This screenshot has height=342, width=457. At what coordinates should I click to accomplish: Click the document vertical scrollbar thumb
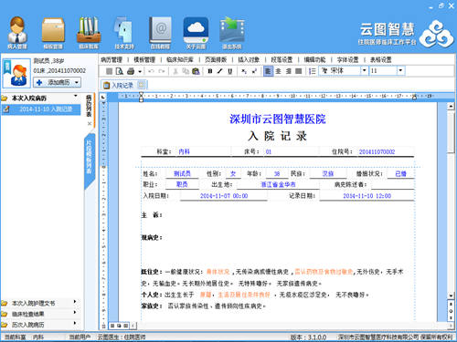coord(451,133)
